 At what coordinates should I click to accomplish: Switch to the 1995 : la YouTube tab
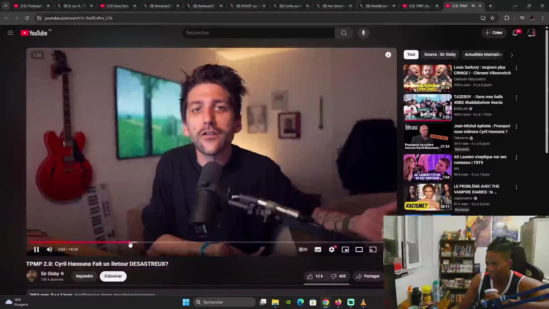[x=420, y=6]
